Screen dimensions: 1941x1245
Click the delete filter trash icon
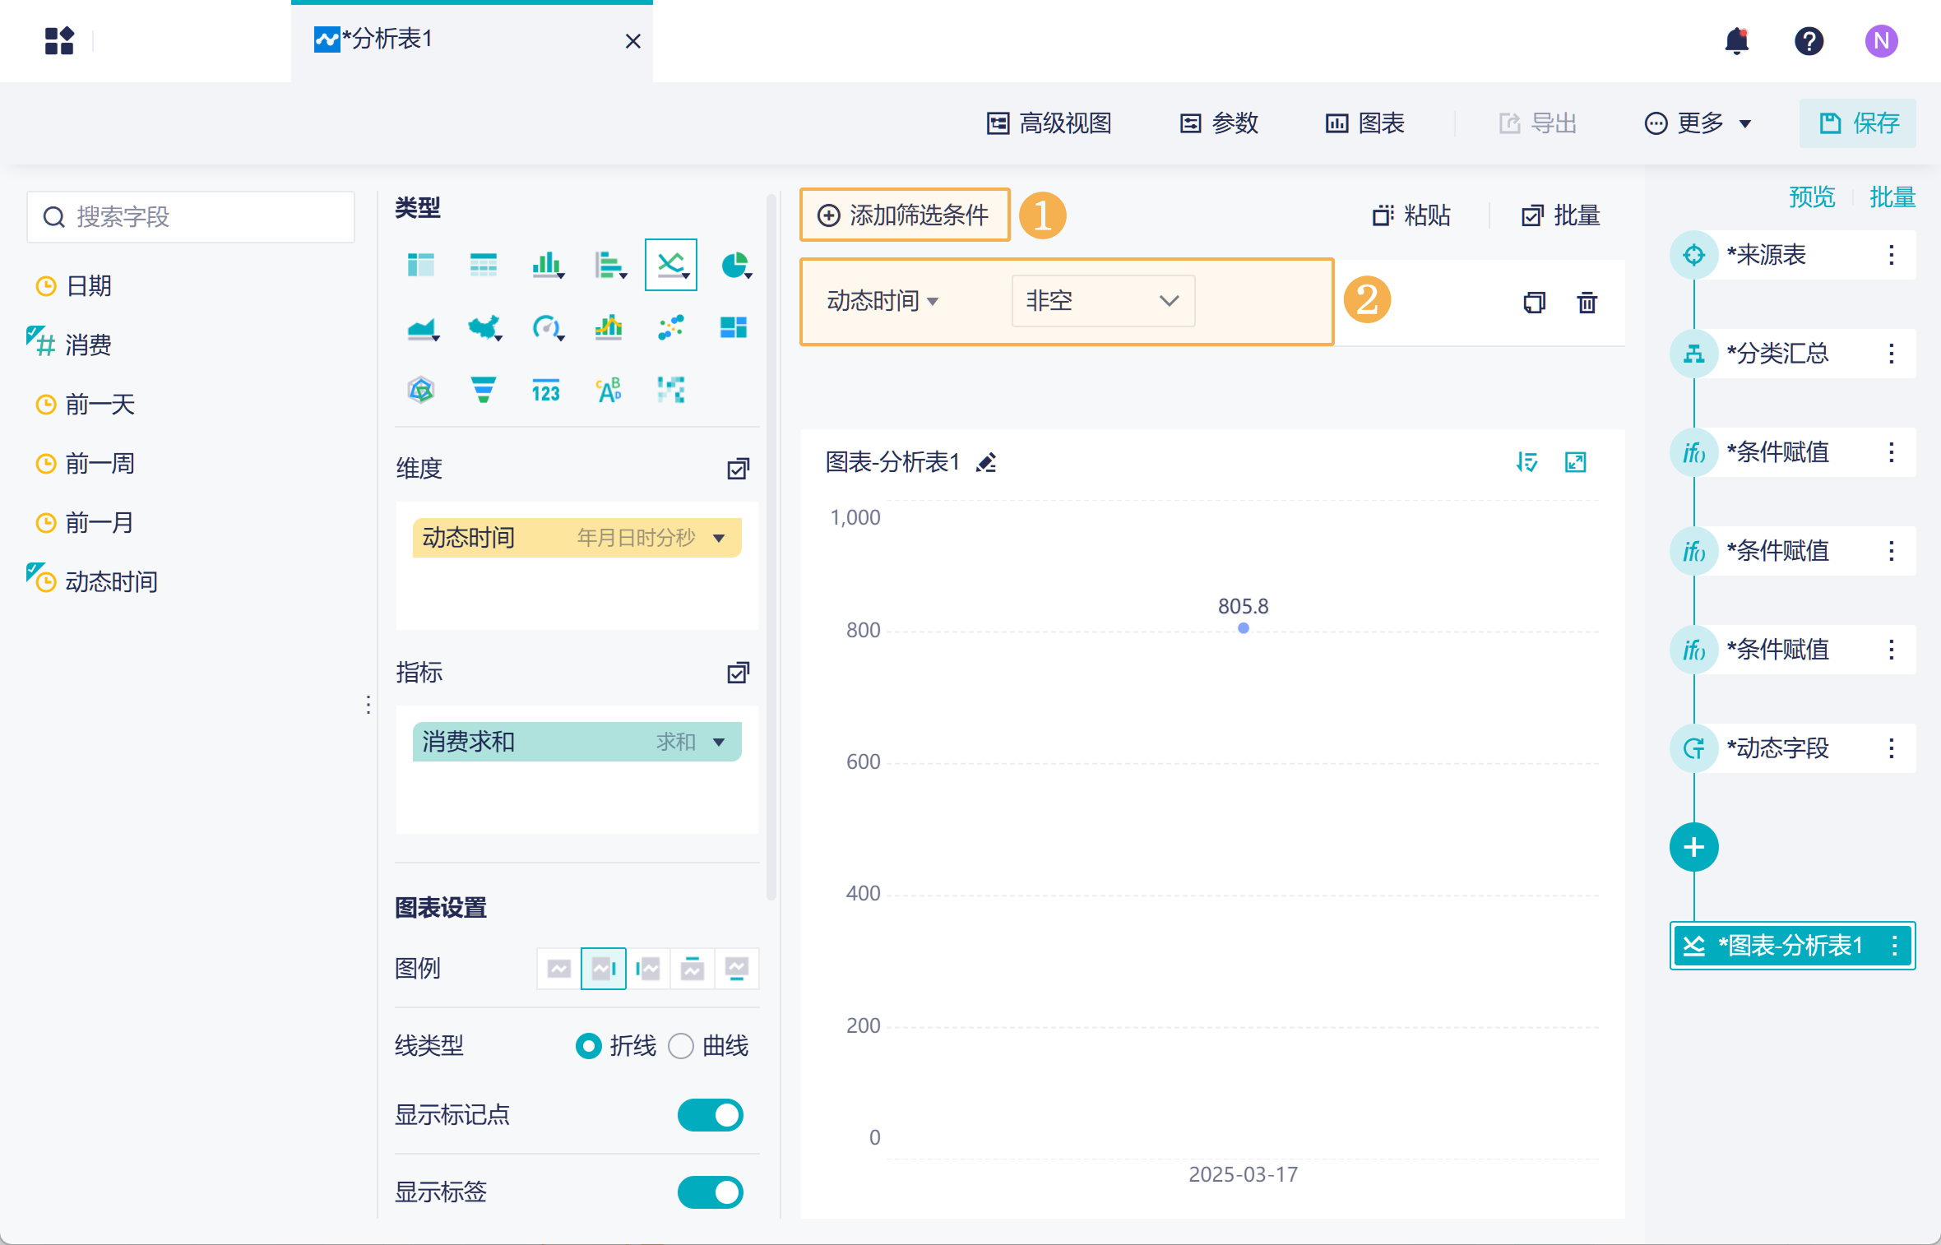(x=1587, y=303)
